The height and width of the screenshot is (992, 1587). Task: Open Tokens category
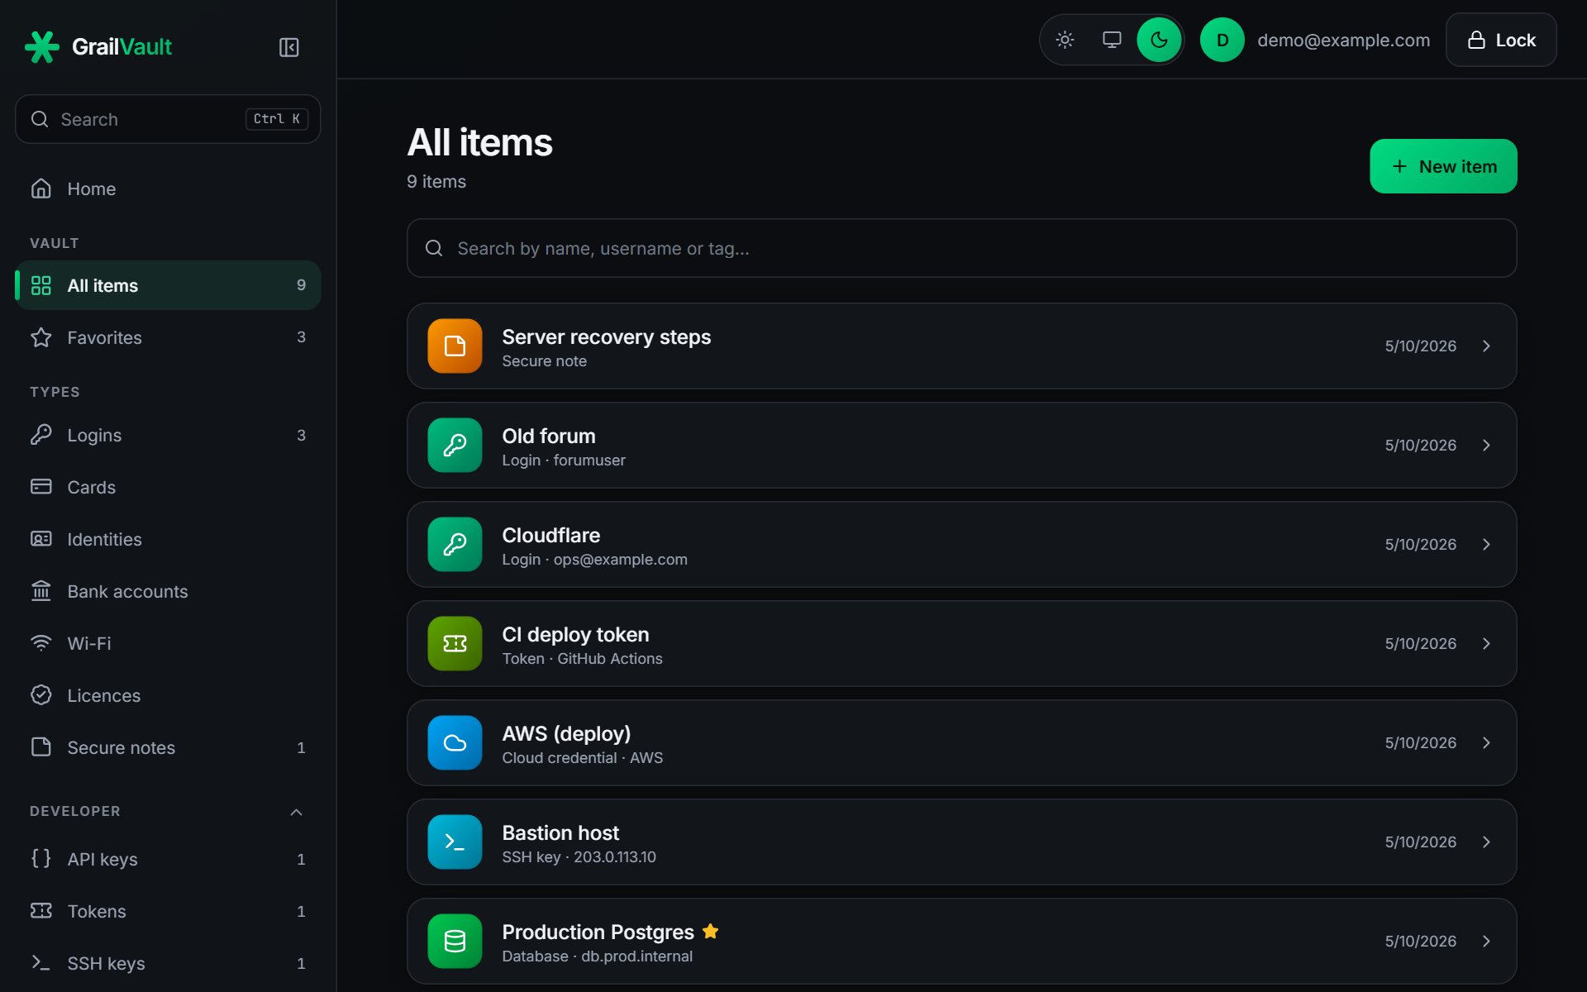pyautogui.click(x=168, y=911)
